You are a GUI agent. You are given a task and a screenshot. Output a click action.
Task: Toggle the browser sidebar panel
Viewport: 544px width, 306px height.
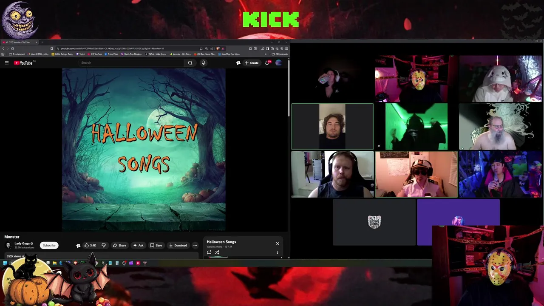click(x=267, y=48)
